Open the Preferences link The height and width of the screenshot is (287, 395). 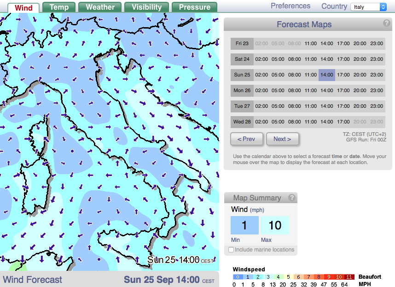coord(290,6)
